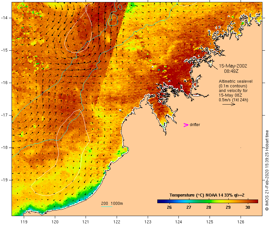Viewport: 271px width, 225px height.
Task: Click the longitude label 126
Action: pos(241,222)
